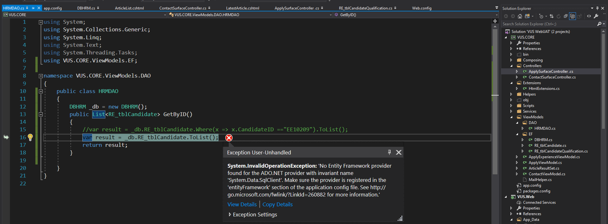
Task: Click Collapse All in Solution Explorer
Action: 566,16
